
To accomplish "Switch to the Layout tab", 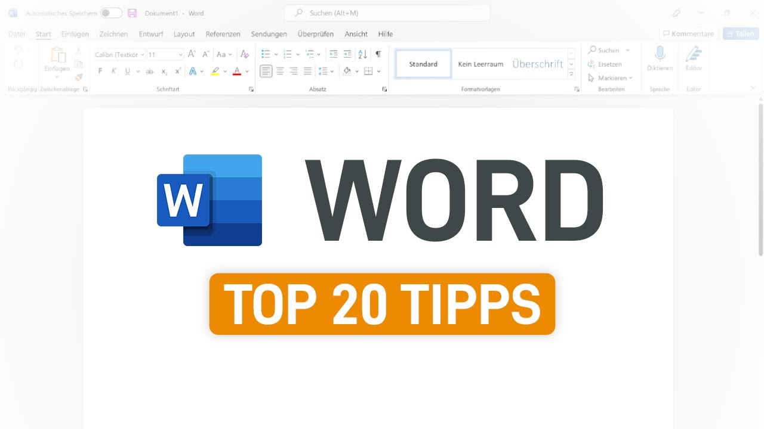I will point(184,34).
